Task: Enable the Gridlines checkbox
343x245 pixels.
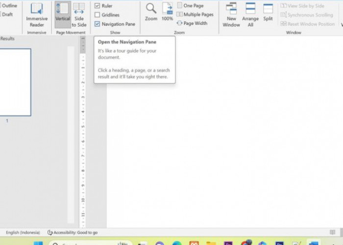Action: tap(97, 15)
